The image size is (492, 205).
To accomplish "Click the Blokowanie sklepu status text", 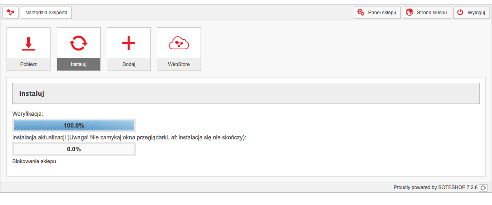I will pos(34,161).
